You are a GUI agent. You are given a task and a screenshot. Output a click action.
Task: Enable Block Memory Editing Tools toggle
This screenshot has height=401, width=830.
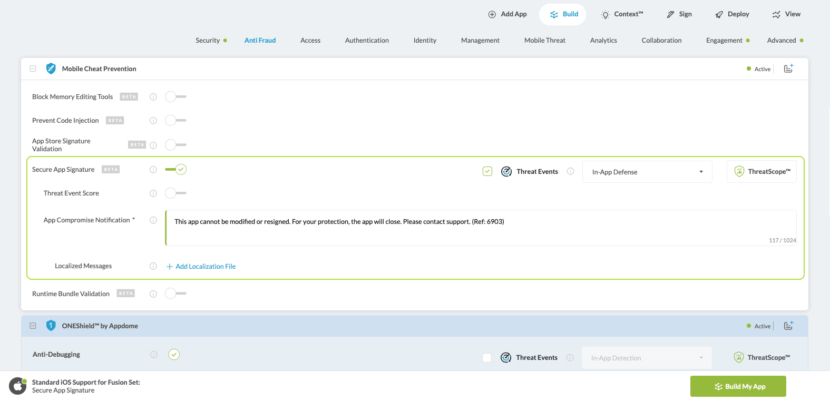coord(175,97)
